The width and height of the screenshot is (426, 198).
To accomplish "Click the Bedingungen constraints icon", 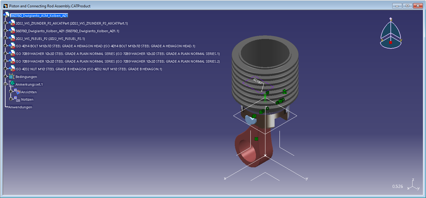I will coord(12,76).
